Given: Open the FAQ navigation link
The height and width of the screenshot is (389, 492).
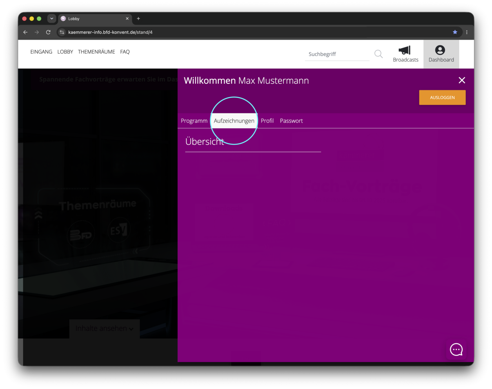Looking at the screenshot, I should [125, 52].
